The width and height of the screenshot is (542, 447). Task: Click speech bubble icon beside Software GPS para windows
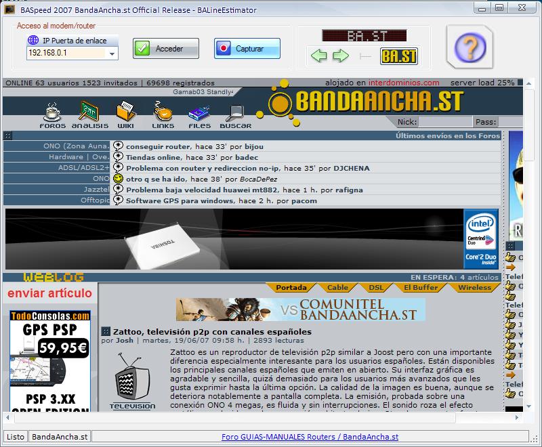(118, 200)
